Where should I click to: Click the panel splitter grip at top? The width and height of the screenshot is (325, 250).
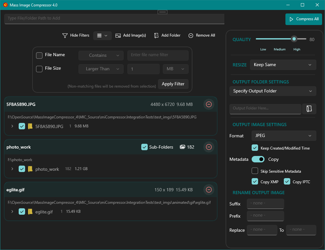click(x=162, y=12)
